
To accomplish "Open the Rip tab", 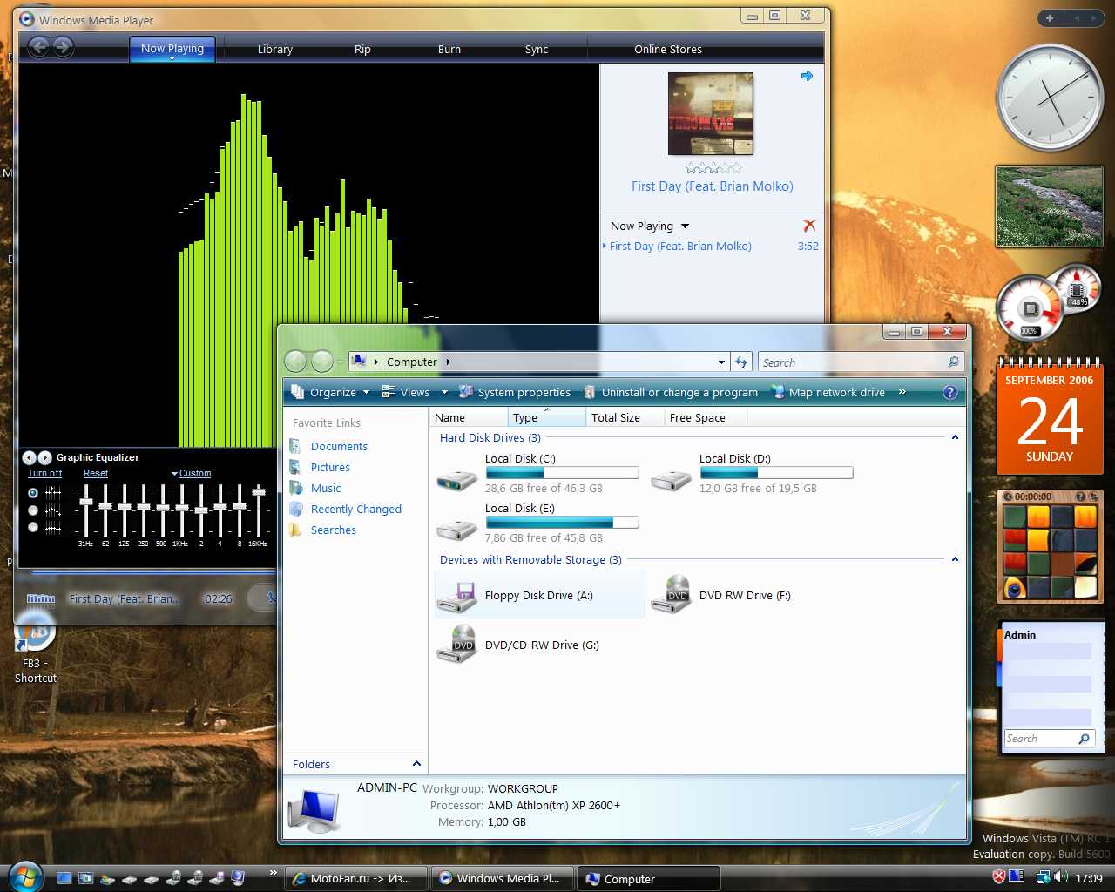I will (362, 50).
